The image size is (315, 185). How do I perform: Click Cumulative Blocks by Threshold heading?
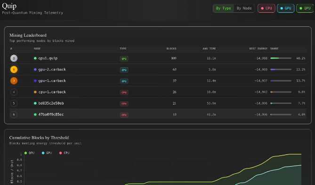pos(39,137)
